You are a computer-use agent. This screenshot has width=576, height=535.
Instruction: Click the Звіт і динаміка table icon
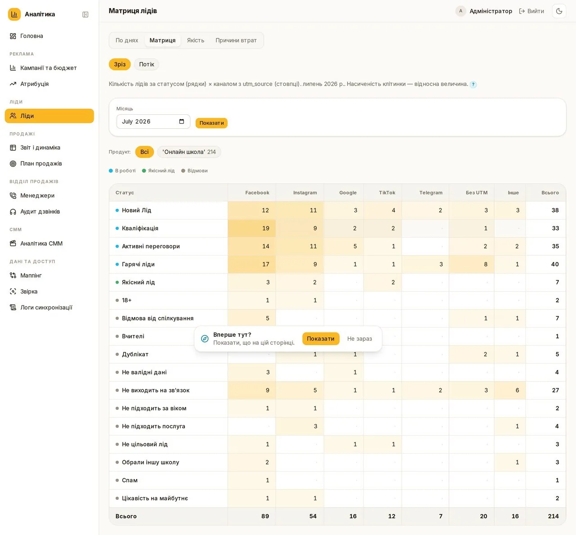pyautogui.click(x=13, y=148)
